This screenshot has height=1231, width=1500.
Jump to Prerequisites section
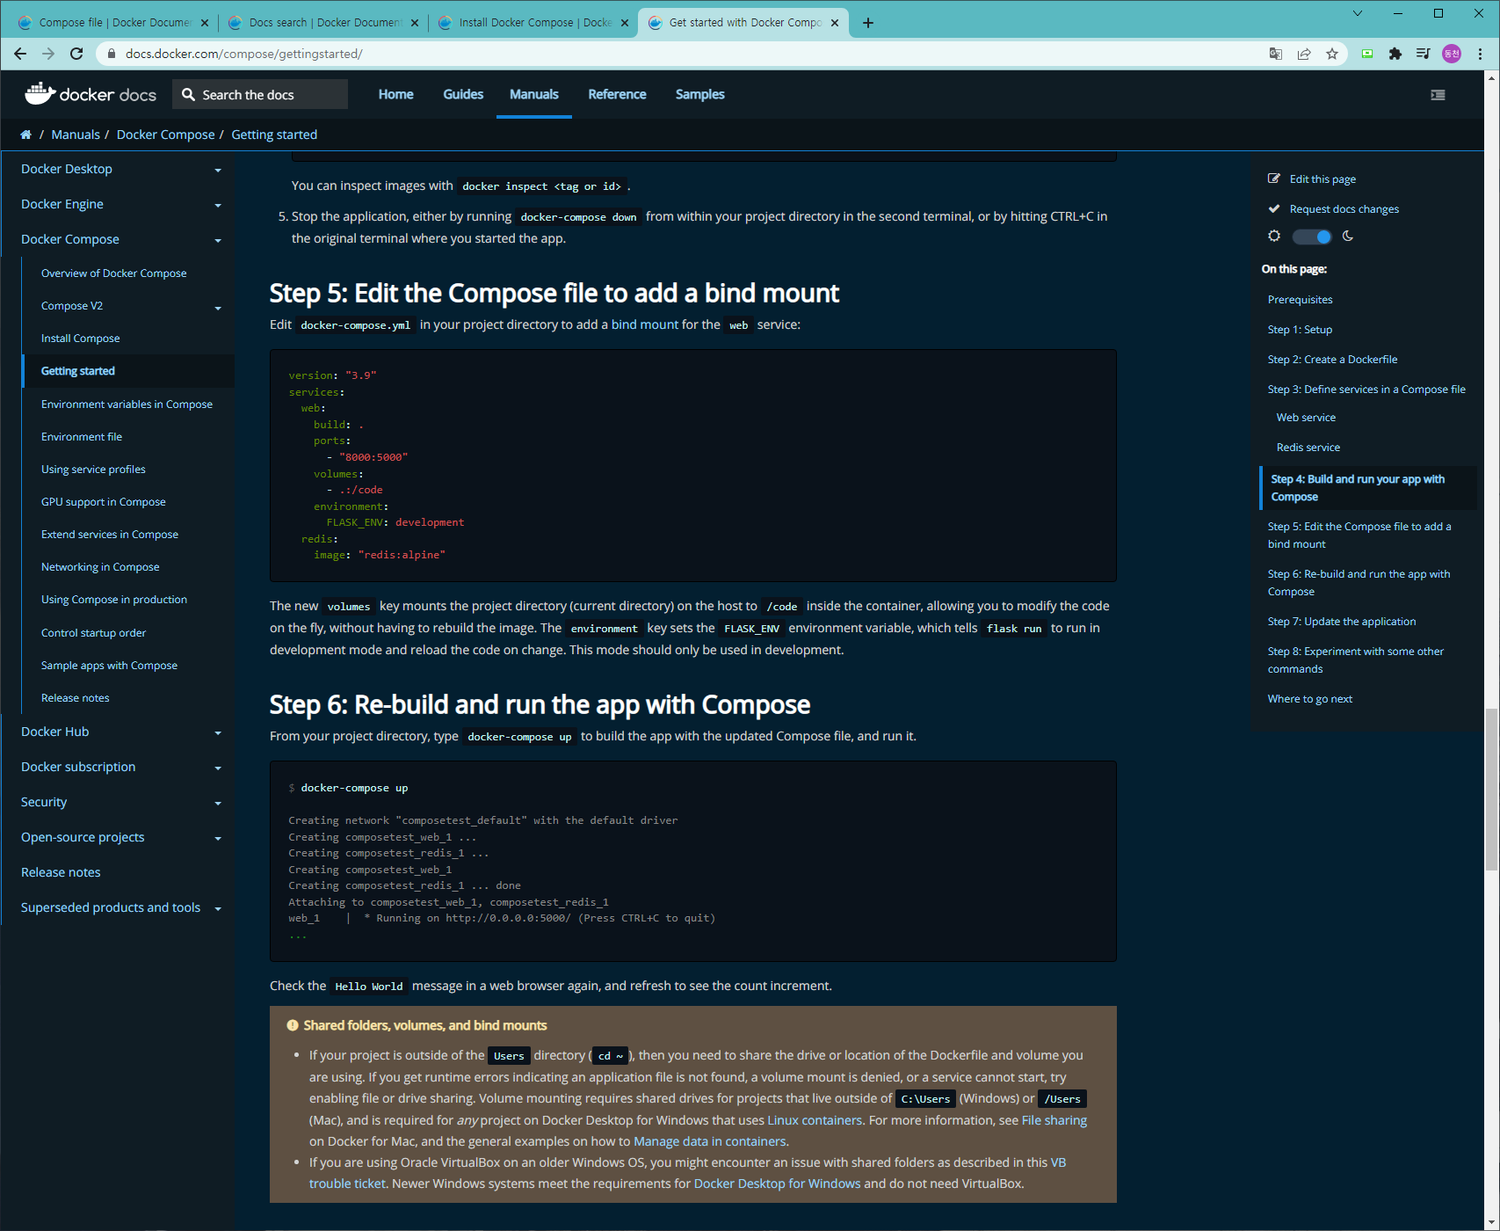point(1301,300)
